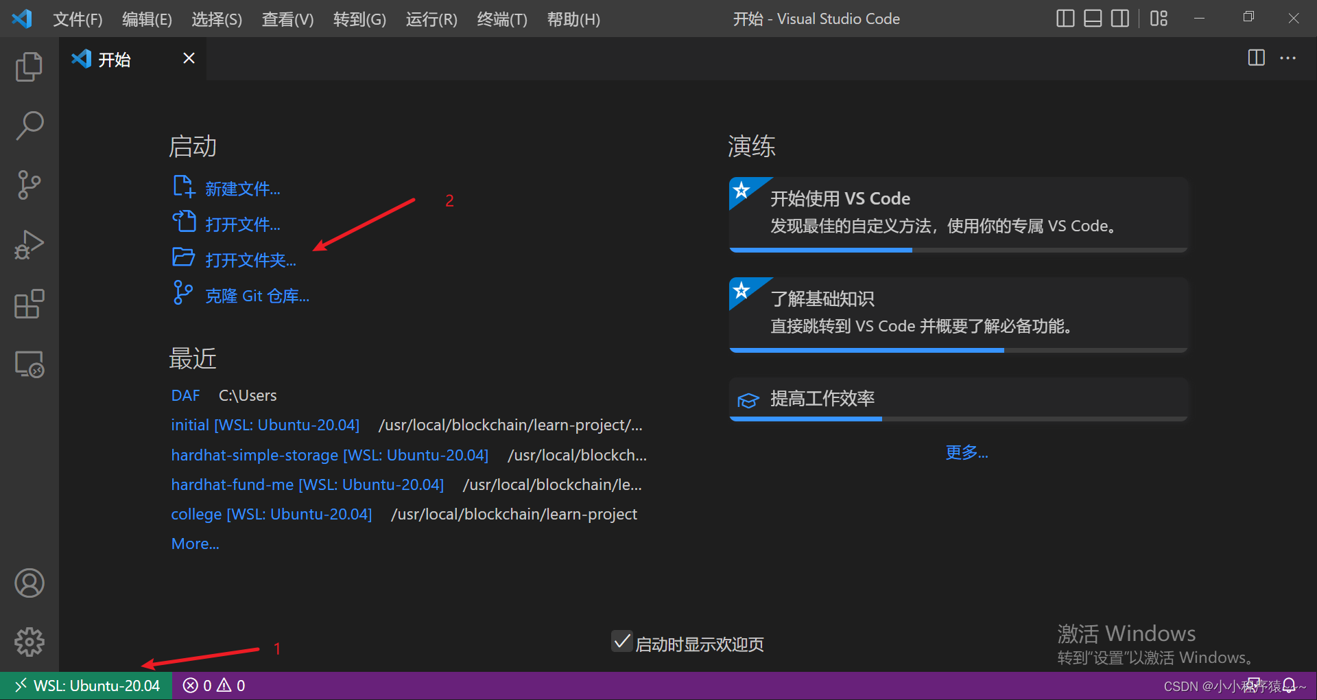Open recent hardhat-fund-me workspace
The height and width of the screenshot is (700, 1317).
pos(307,485)
